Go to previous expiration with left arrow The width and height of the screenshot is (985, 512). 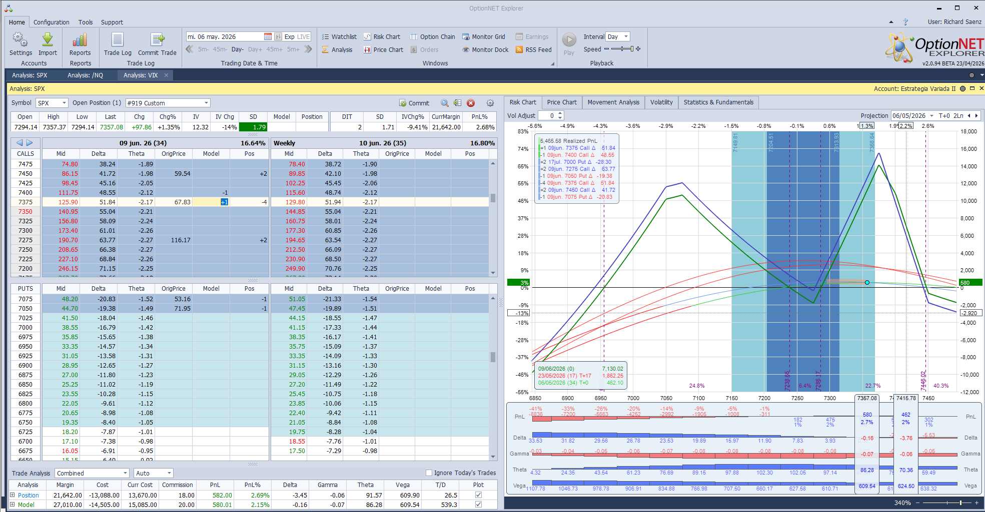pyautogui.click(x=20, y=143)
